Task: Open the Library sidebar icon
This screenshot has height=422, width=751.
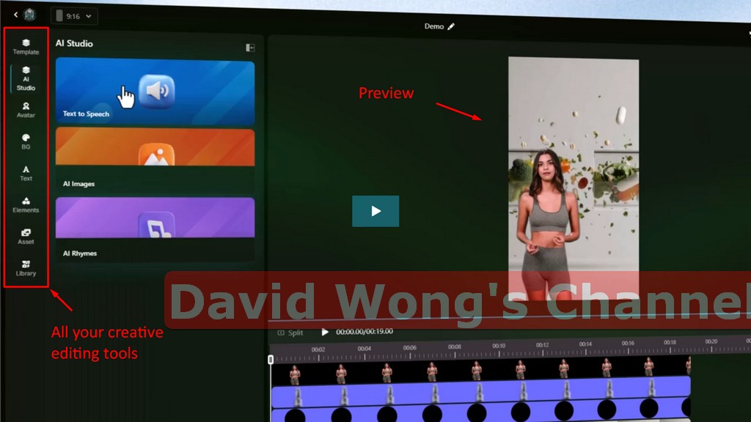Action: 26,267
